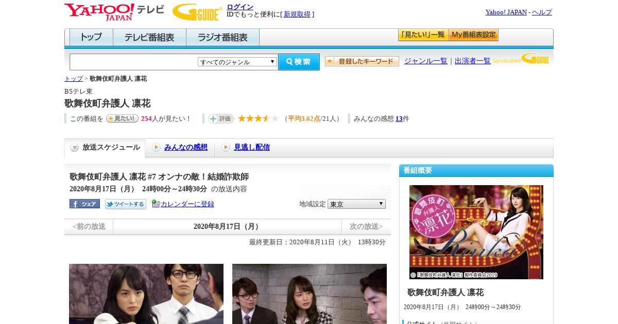
Task: Click the keyword search input field
Action: 134,62
